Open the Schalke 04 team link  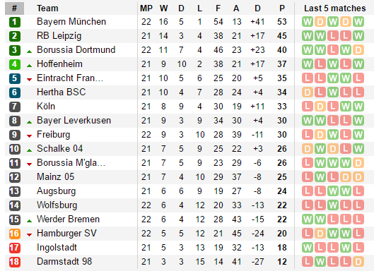coord(59,149)
